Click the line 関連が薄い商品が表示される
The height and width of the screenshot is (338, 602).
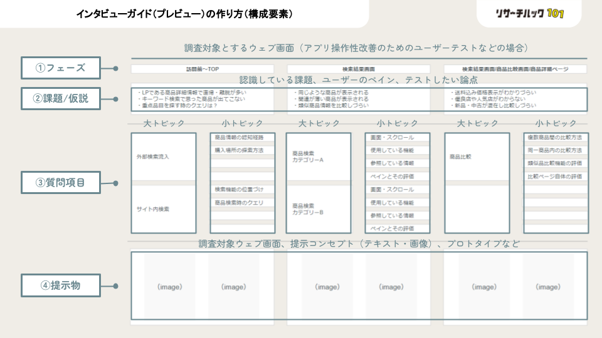tap(331, 99)
